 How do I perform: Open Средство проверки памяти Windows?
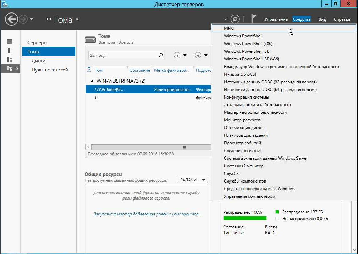[284, 189]
